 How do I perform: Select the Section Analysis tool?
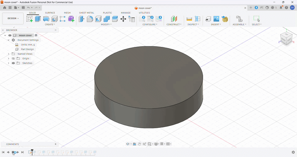[198, 19]
